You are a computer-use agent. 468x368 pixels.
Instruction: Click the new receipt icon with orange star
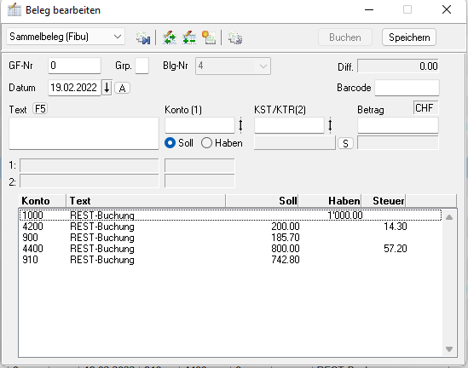(x=209, y=37)
